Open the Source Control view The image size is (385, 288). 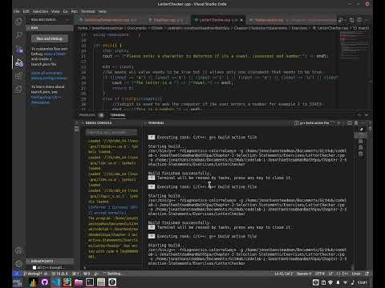[18, 49]
